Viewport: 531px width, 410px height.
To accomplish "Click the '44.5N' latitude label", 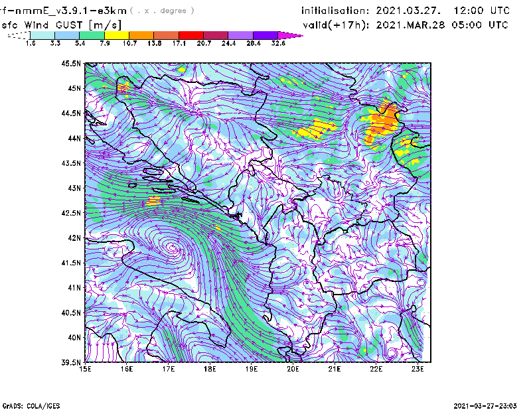I will pos(71,113).
